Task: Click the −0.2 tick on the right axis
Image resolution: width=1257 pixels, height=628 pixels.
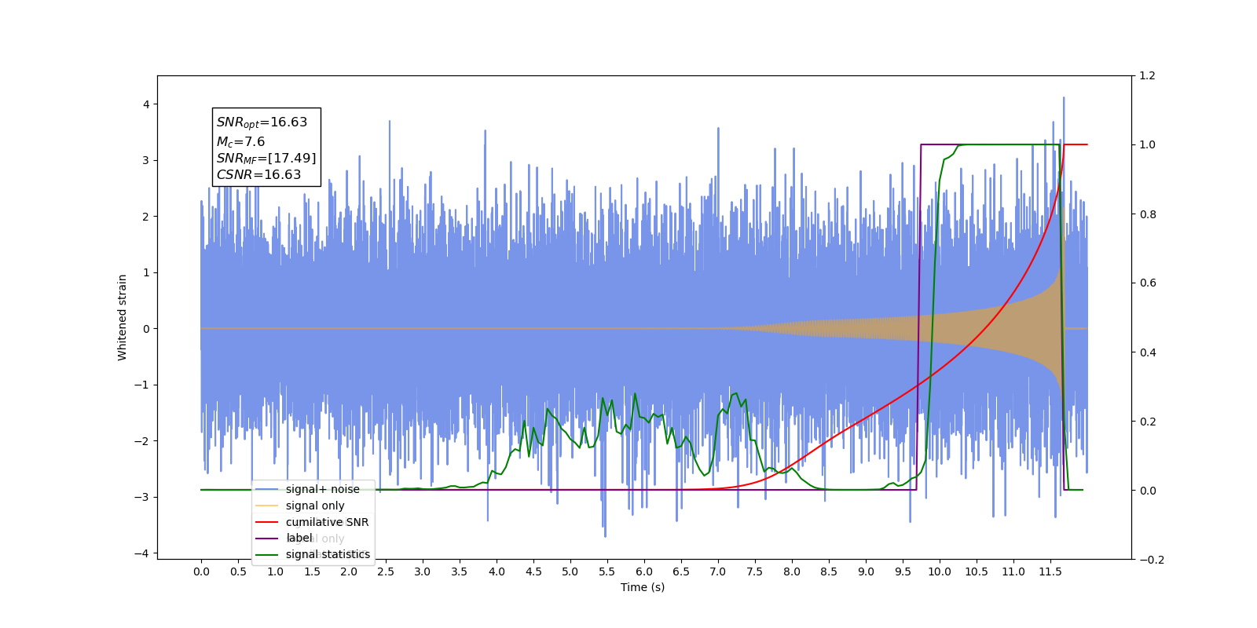Action: pyautogui.click(x=1152, y=560)
